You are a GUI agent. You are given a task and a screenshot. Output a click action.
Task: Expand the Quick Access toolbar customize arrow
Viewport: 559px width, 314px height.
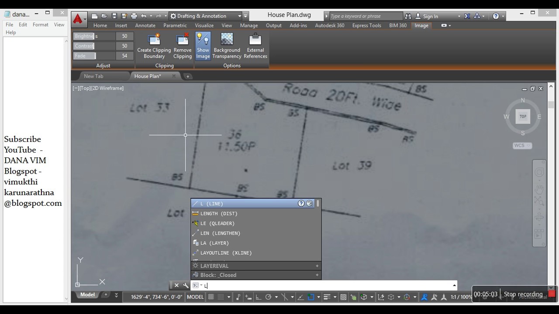click(245, 16)
